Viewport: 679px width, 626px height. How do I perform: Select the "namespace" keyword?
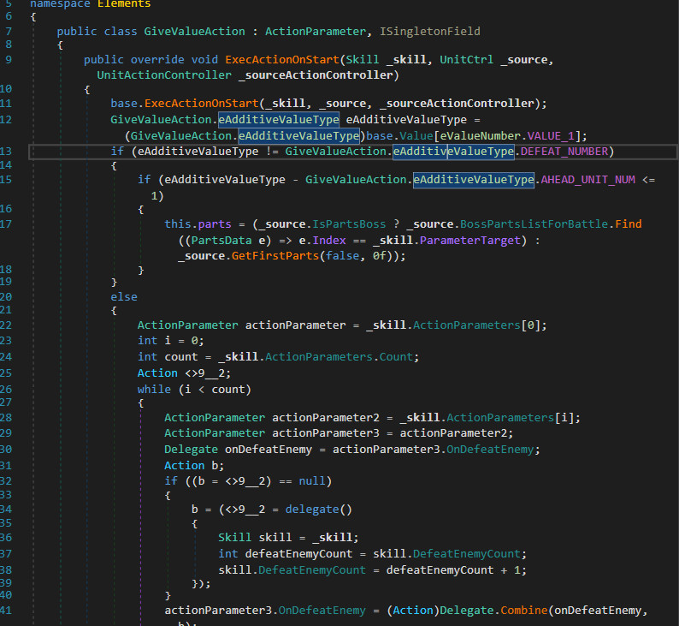60,4
